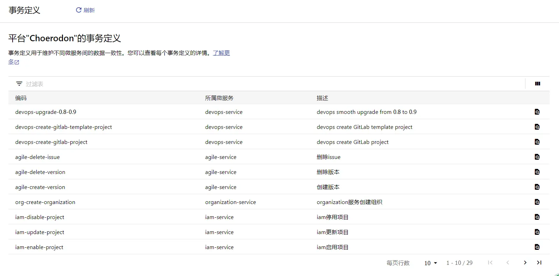Open detail icon for devops-create-gitlab-template-project

(x=537, y=127)
